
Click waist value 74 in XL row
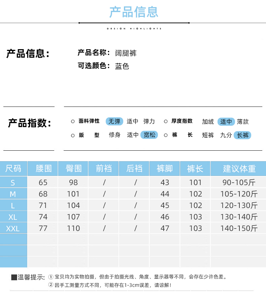point(43,217)
